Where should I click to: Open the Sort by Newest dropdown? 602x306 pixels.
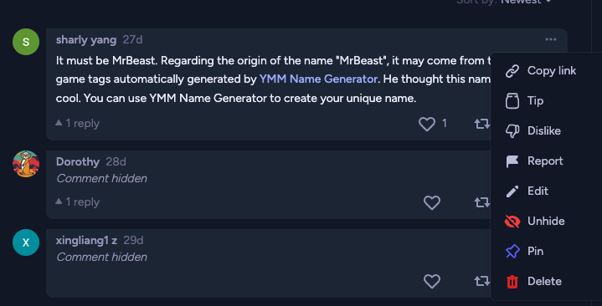click(505, 2)
